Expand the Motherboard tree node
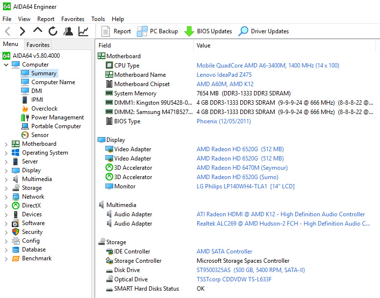The image size is (380, 298). tap(6, 144)
